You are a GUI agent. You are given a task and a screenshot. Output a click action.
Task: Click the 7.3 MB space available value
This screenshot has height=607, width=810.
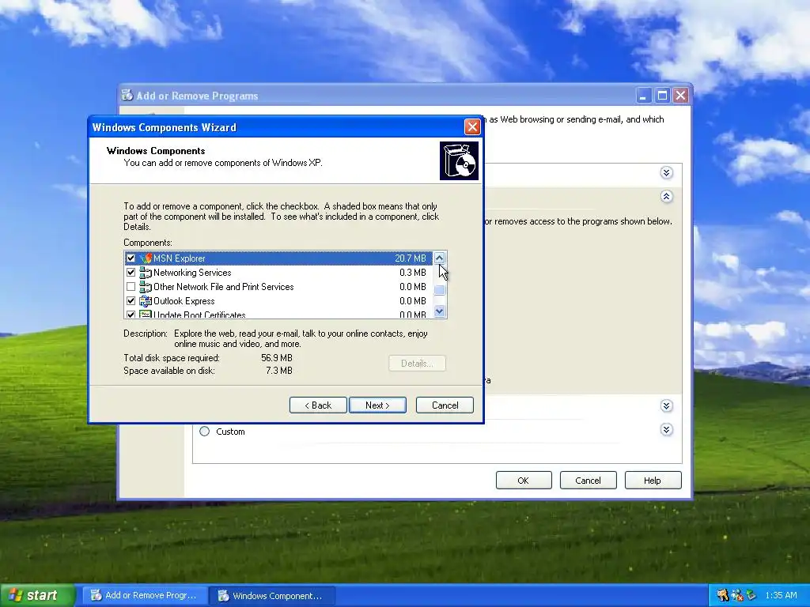tap(279, 371)
